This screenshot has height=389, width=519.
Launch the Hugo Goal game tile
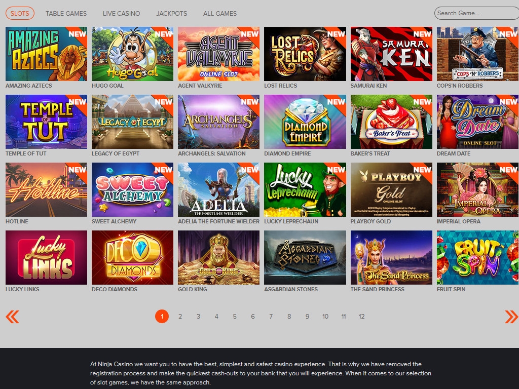pos(132,54)
